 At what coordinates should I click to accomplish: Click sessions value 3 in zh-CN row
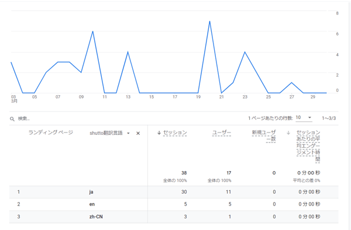pos(185,217)
